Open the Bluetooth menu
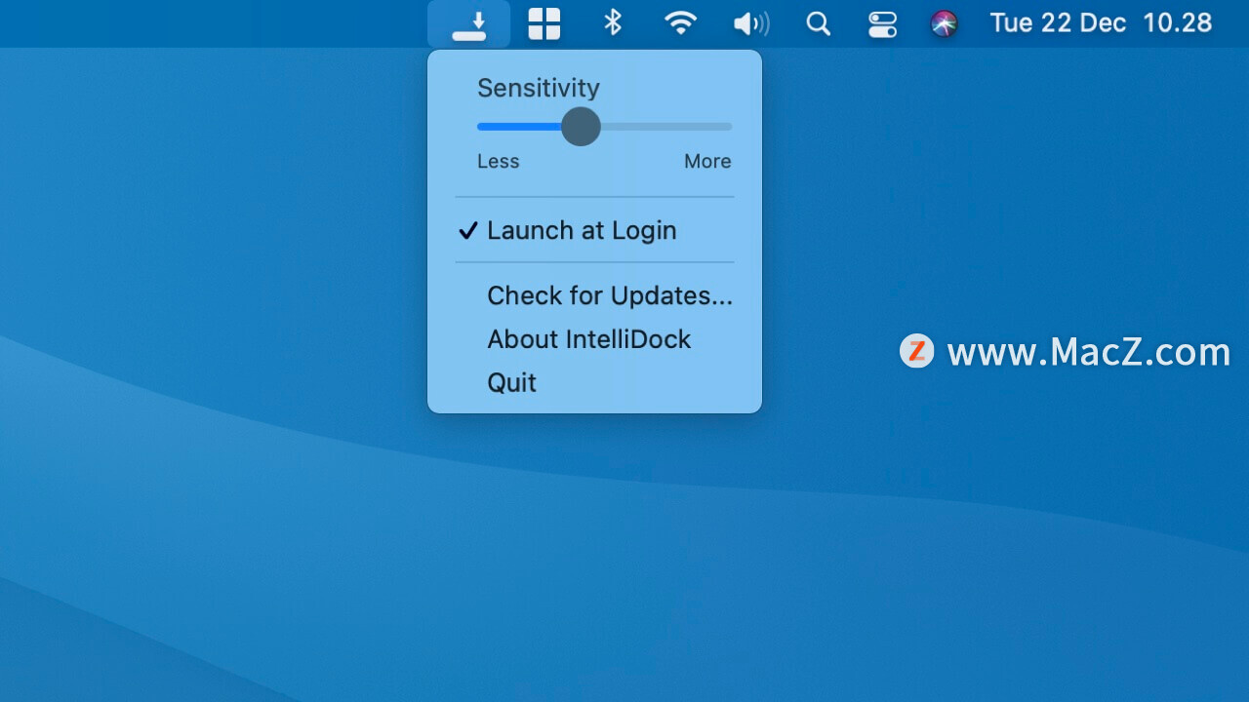 [x=613, y=22]
